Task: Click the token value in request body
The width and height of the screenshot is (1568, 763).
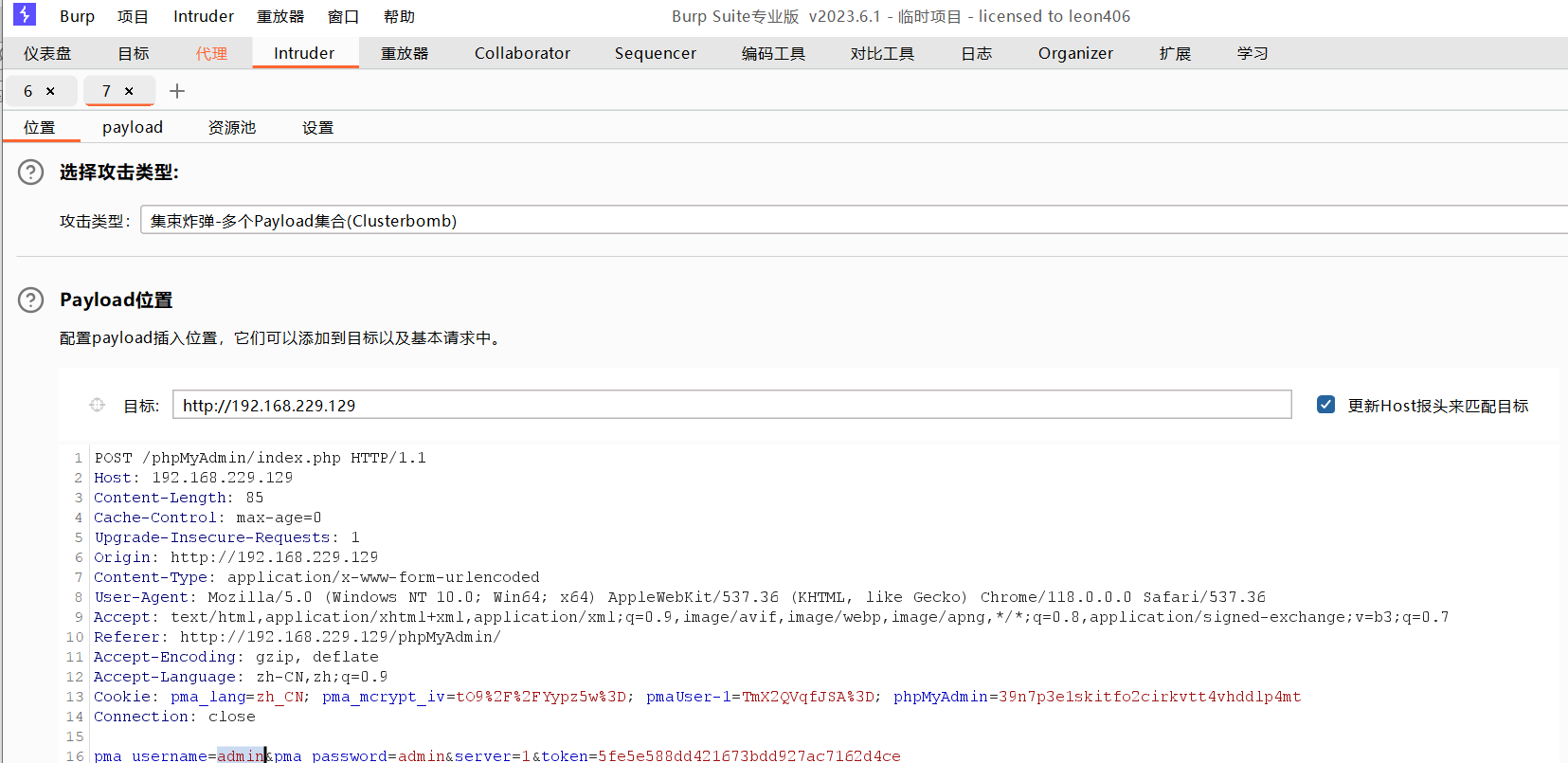Action: (749, 755)
